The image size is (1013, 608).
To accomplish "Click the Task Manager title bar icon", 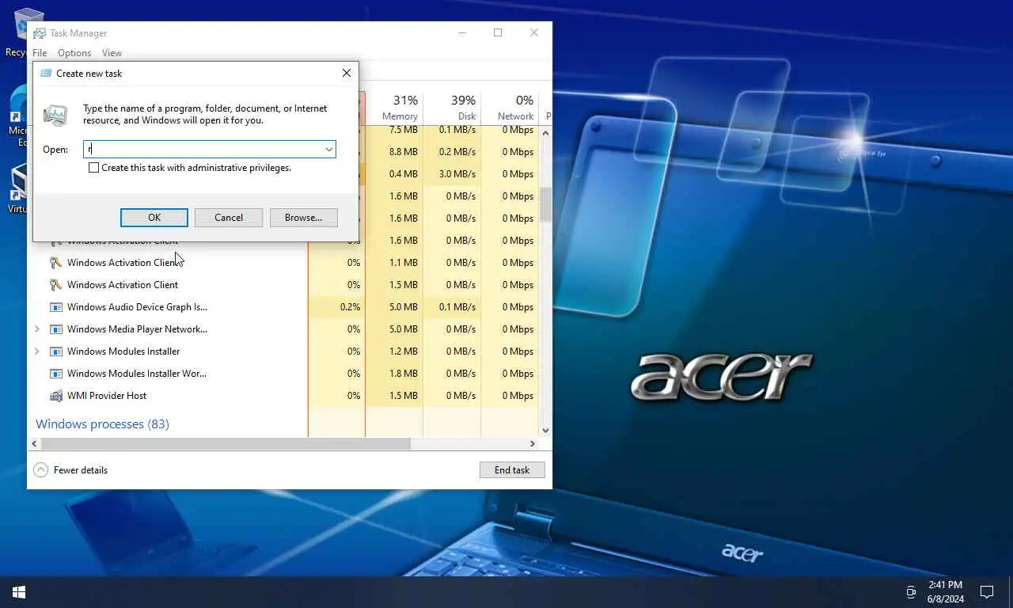I will (40, 33).
